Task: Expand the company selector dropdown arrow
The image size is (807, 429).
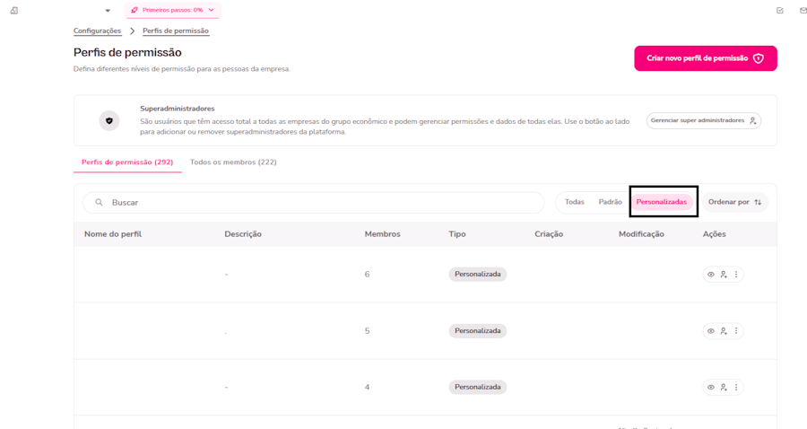Action: coord(108,10)
